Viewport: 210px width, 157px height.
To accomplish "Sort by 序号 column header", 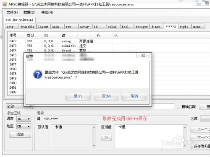I will click(x=16, y=36).
